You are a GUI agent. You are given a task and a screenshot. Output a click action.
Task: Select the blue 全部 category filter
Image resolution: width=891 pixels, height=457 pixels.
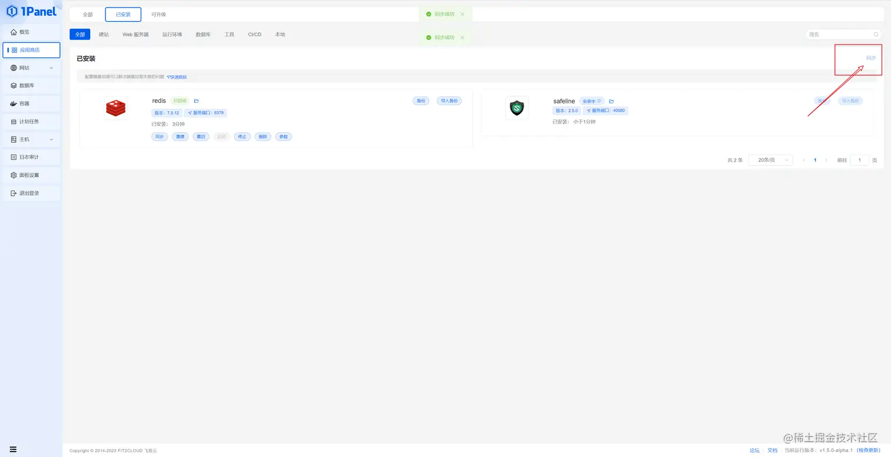(x=80, y=35)
